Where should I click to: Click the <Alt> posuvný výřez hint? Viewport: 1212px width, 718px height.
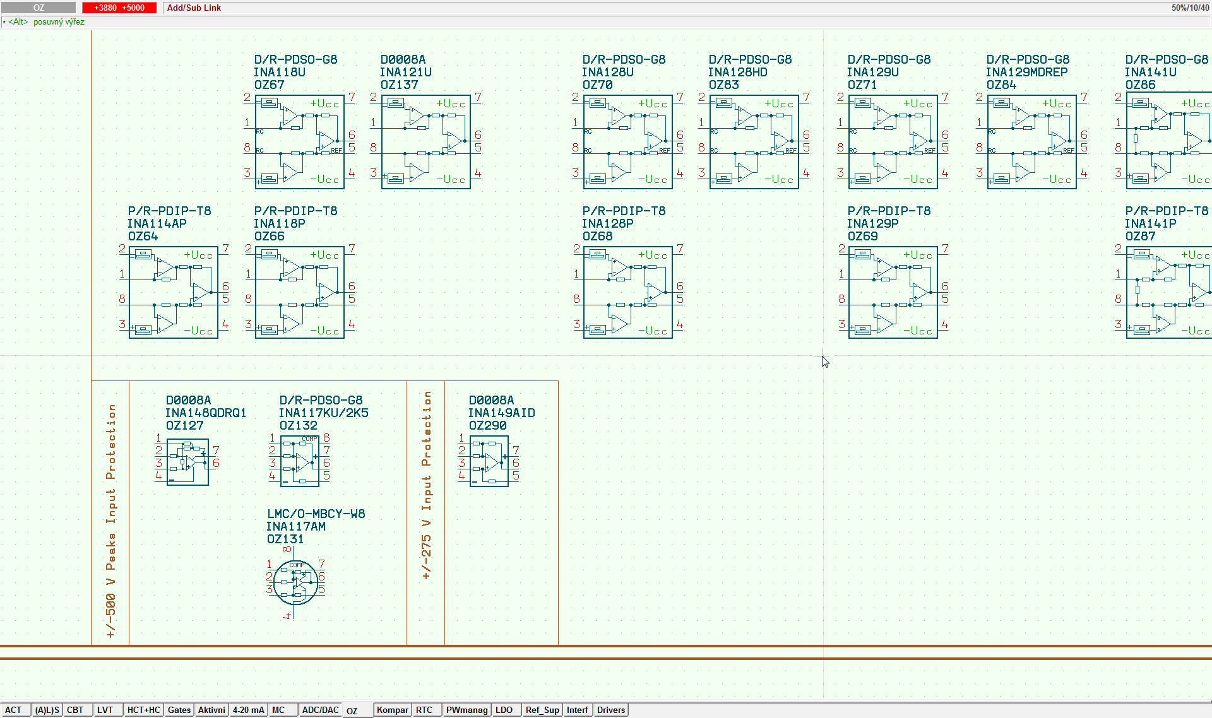[x=46, y=21]
